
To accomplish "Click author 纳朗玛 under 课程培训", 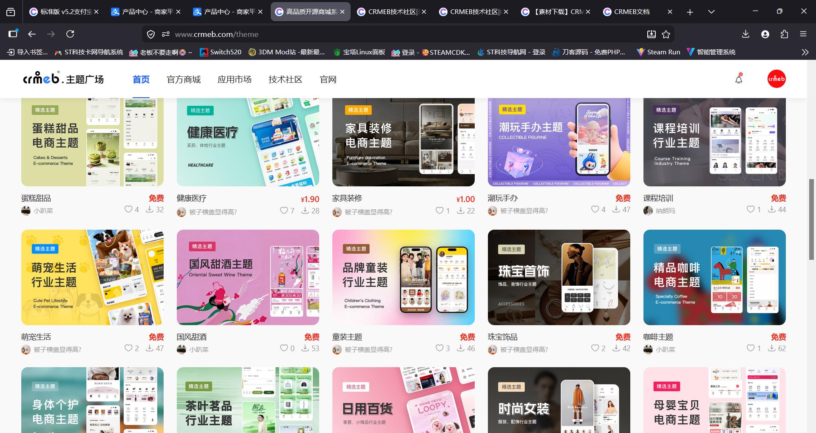I will coord(665,211).
